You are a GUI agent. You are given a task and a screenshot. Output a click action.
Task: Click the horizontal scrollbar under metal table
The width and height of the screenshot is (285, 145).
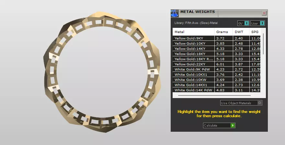pos(214,95)
